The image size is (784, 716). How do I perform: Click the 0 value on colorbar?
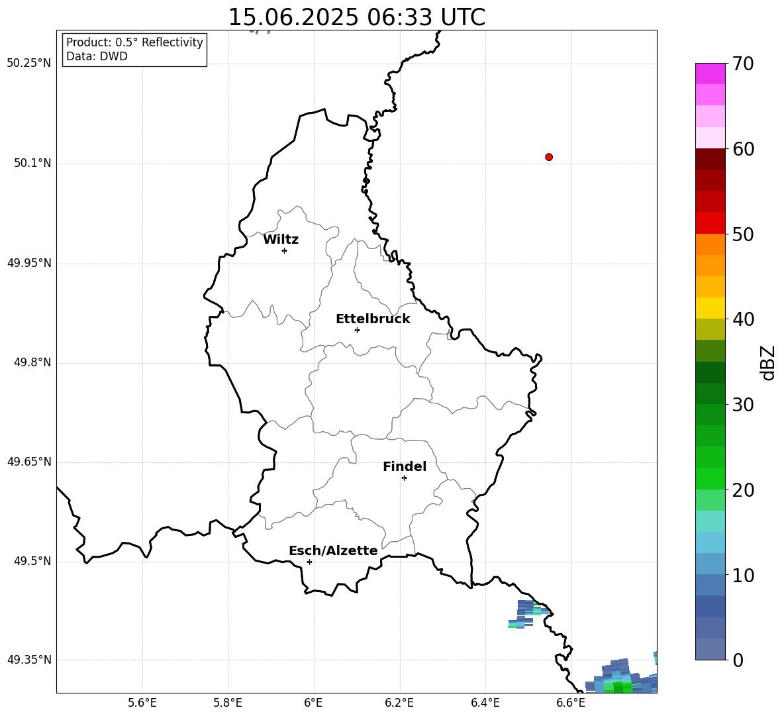(738, 660)
